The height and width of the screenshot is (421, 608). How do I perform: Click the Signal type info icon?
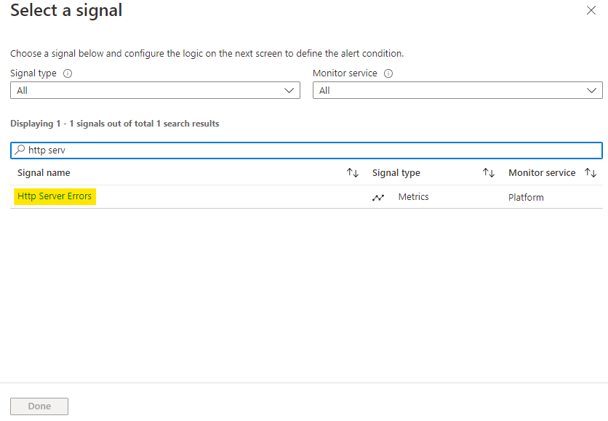coord(68,73)
